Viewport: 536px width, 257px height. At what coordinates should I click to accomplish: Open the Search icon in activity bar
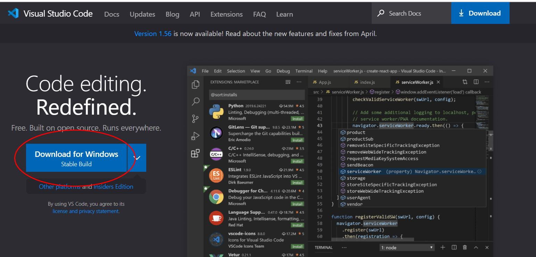pyautogui.click(x=196, y=101)
